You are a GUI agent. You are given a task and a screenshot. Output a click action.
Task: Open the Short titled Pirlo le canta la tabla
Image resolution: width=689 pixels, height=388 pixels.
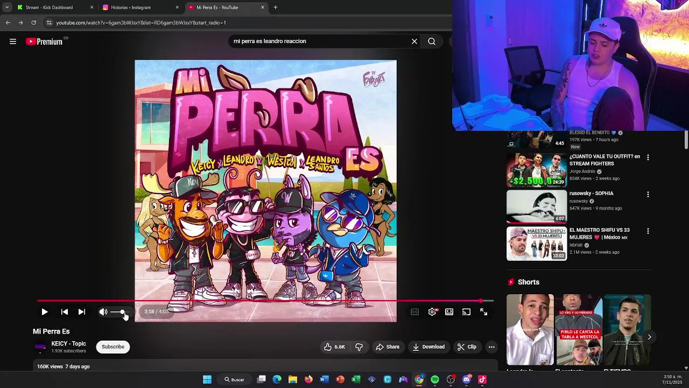pyautogui.click(x=579, y=330)
